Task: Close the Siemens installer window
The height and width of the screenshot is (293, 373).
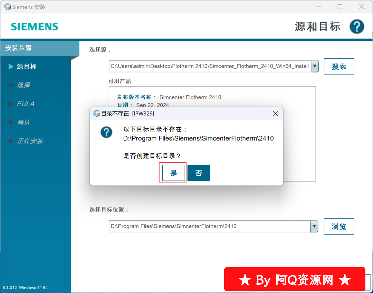Action: tap(361, 7)
